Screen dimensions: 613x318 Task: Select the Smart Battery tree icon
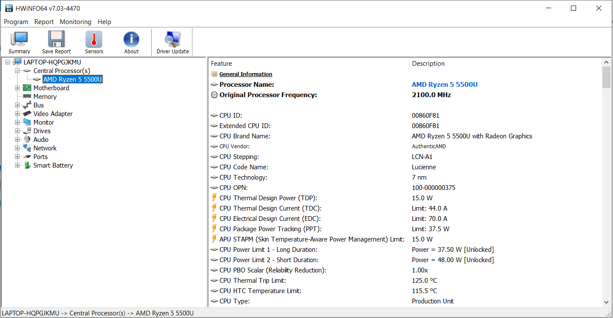click(27, 165)
